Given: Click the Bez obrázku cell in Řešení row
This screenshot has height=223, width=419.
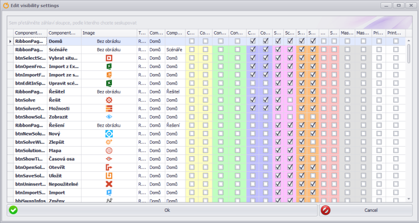Looking at the screenshot, I should click(x=109, y=125).
